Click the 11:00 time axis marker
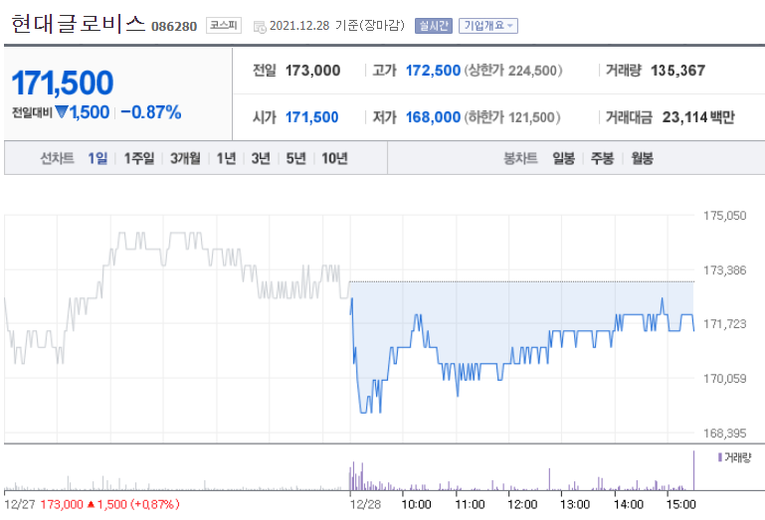This screenshot has height=520, width=765. click(470, 504)
